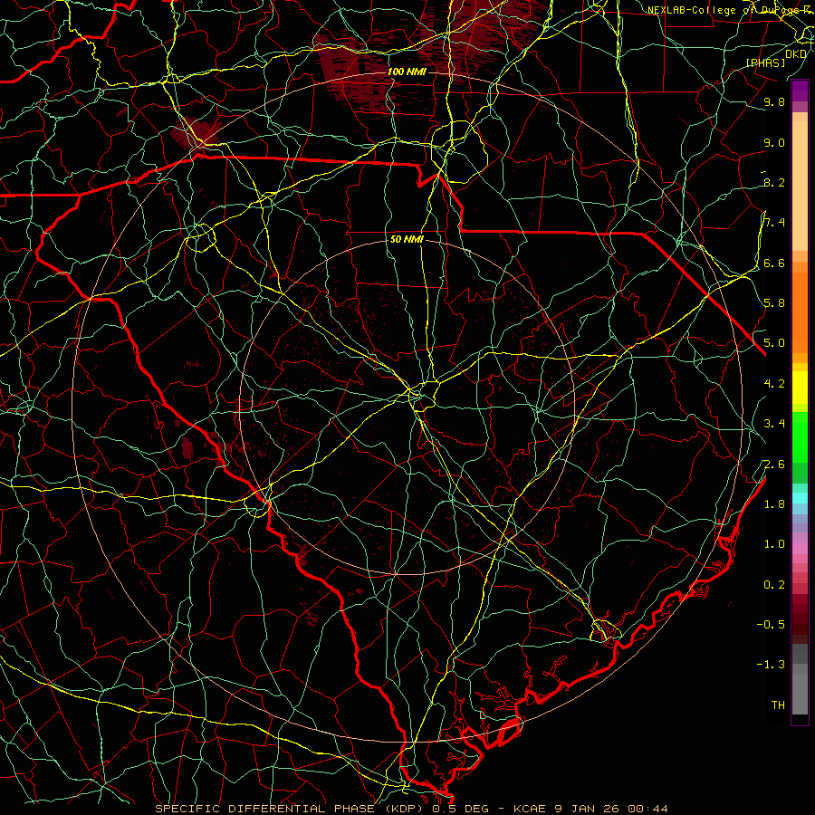This screenshot has width=815, height=815.
Task: Click the yellow segment of the color bar
Action: click(x=800, y=388)
